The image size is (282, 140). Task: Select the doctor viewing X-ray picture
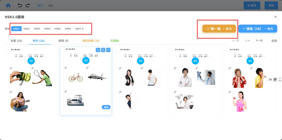click(x=206, y=78)
